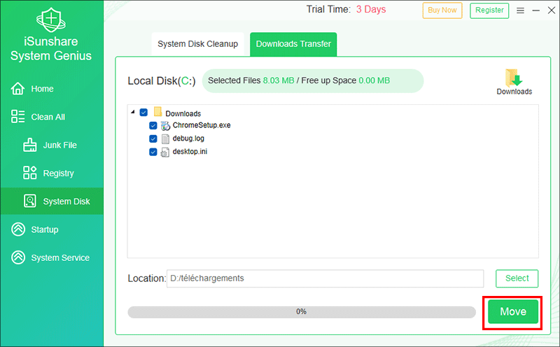Collapse the Downloads tree node
This screenshot has width=560, height=347.
point(133,113)
